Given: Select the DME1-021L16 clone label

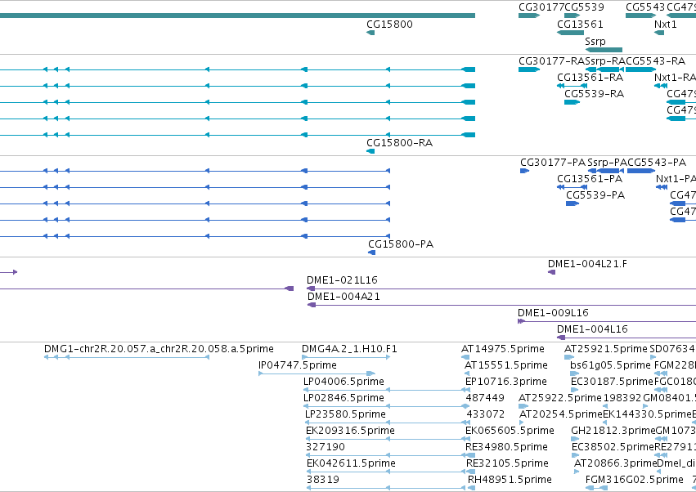Looking at the screenshot, I should pos(342,280).
